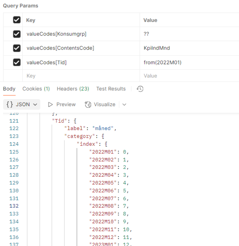Toggle the select-all params header checkbox

click(x=16, y=20)
